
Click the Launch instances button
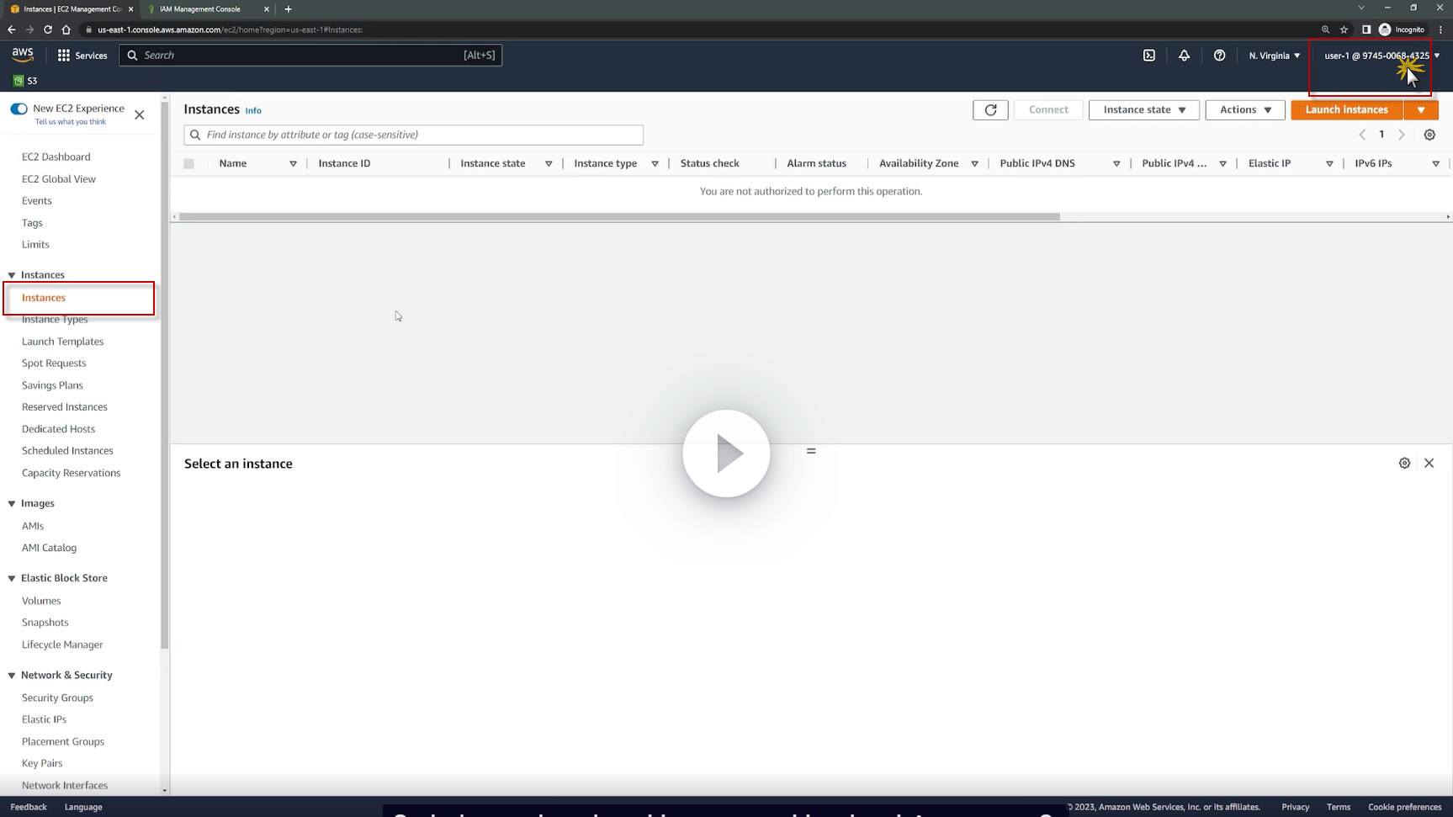coord(1346,110)
